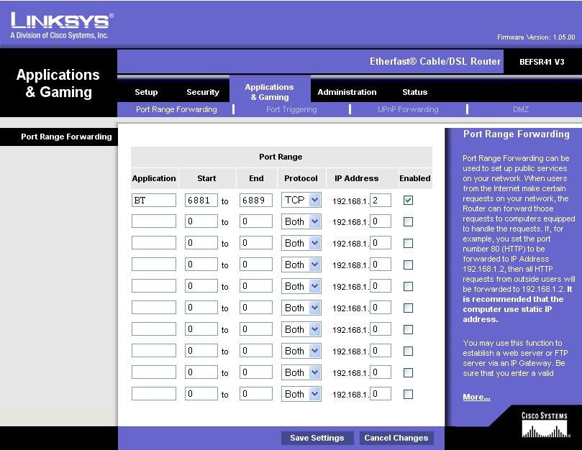582x450 pixels.
Task: Click the Application column header
Action: click(154, 178)
